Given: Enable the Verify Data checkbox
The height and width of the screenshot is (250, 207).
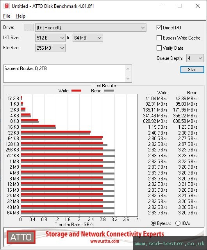Looking at the screenshot, I should click(159, 48).
